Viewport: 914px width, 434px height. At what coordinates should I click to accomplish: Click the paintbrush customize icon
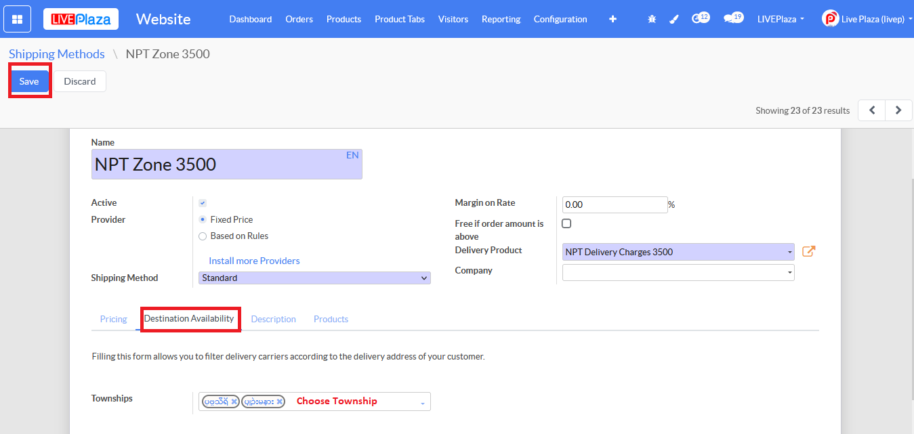tap(673, 19)
